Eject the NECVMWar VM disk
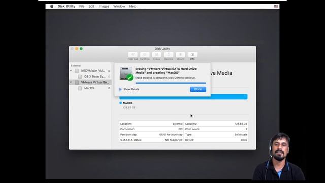 [x=109, y=71]
